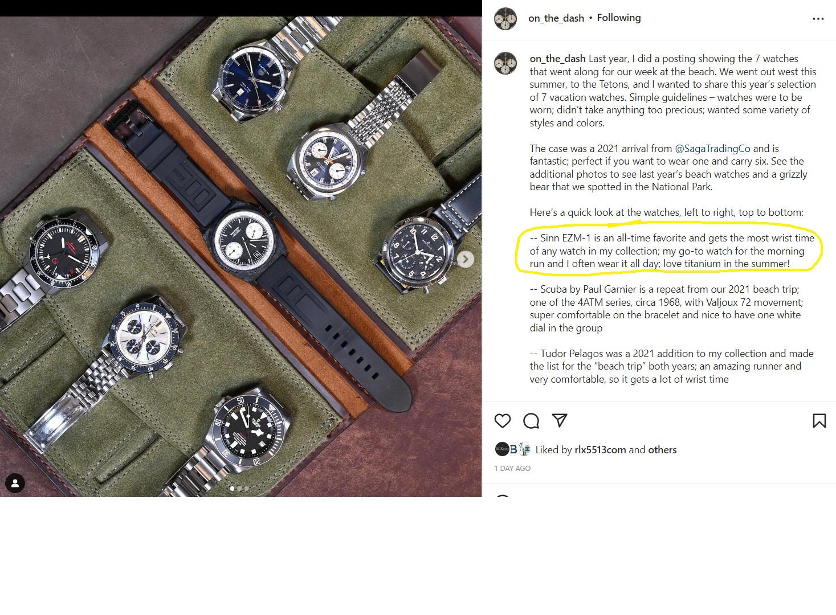Click the 1 DAY AGO timestamp
The image size is (836, 615).
[512, 469]
